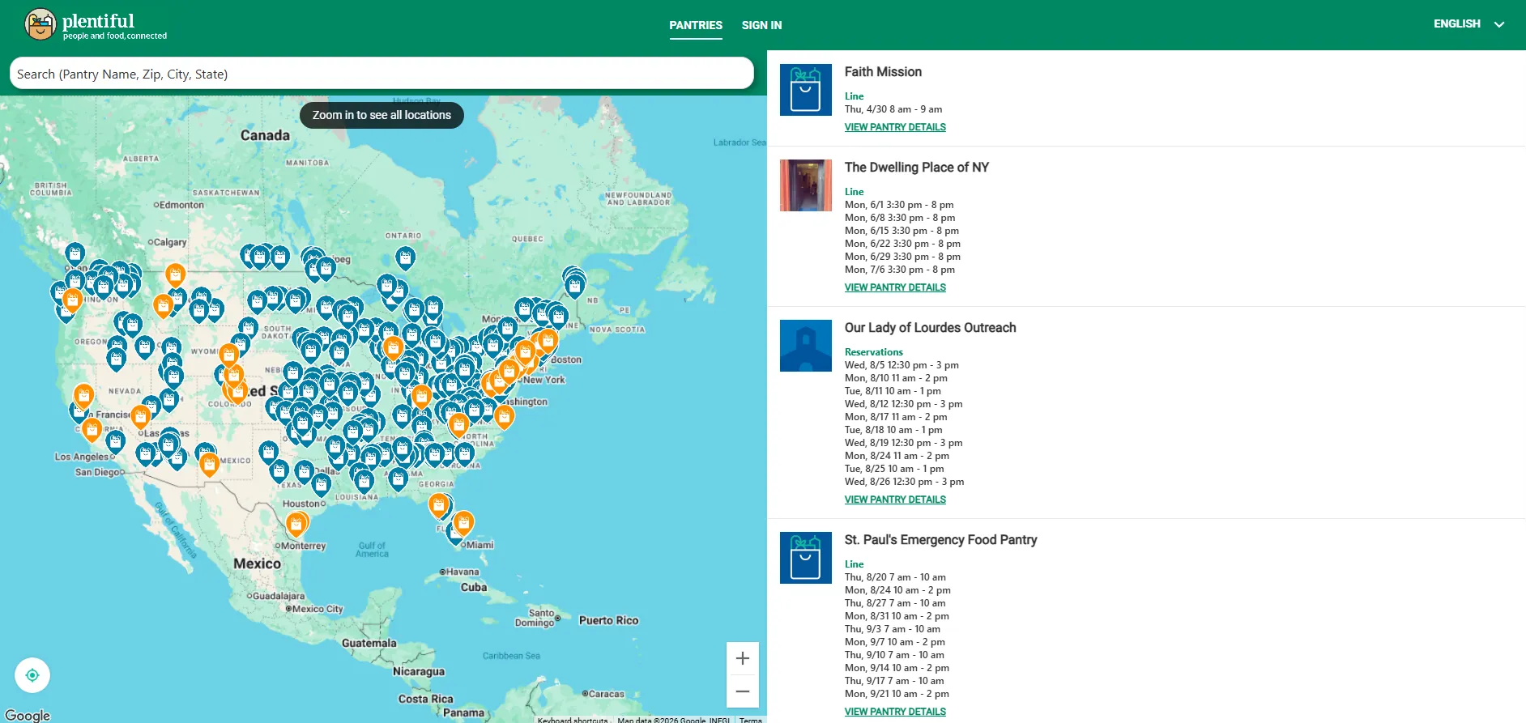The image size is (1526, 723).
Task: Select St. Paul's Emergency Food Pantry title
Action: [940, 540]
